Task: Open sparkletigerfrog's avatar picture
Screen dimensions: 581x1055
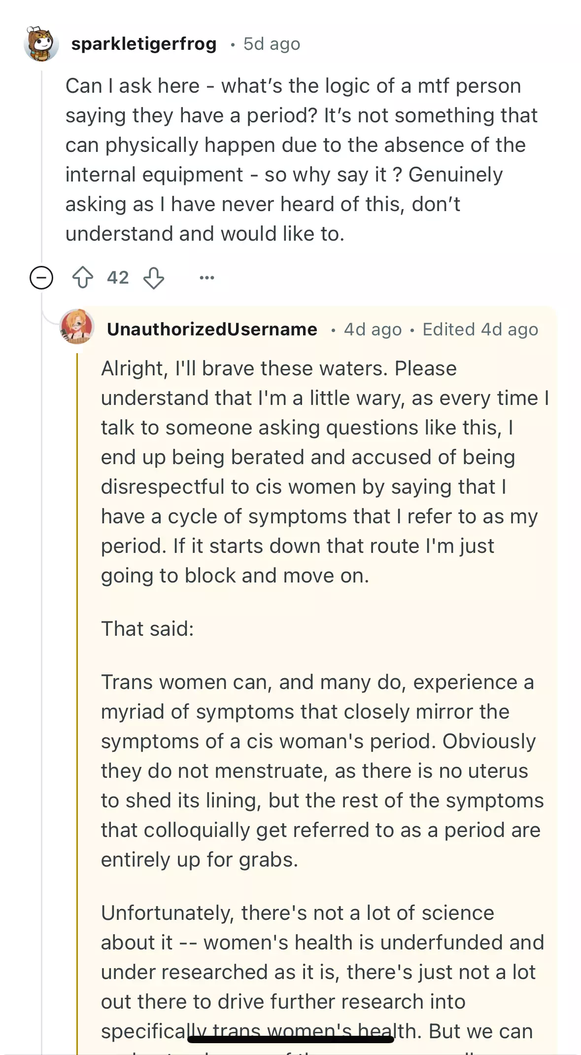Action: 41,44
